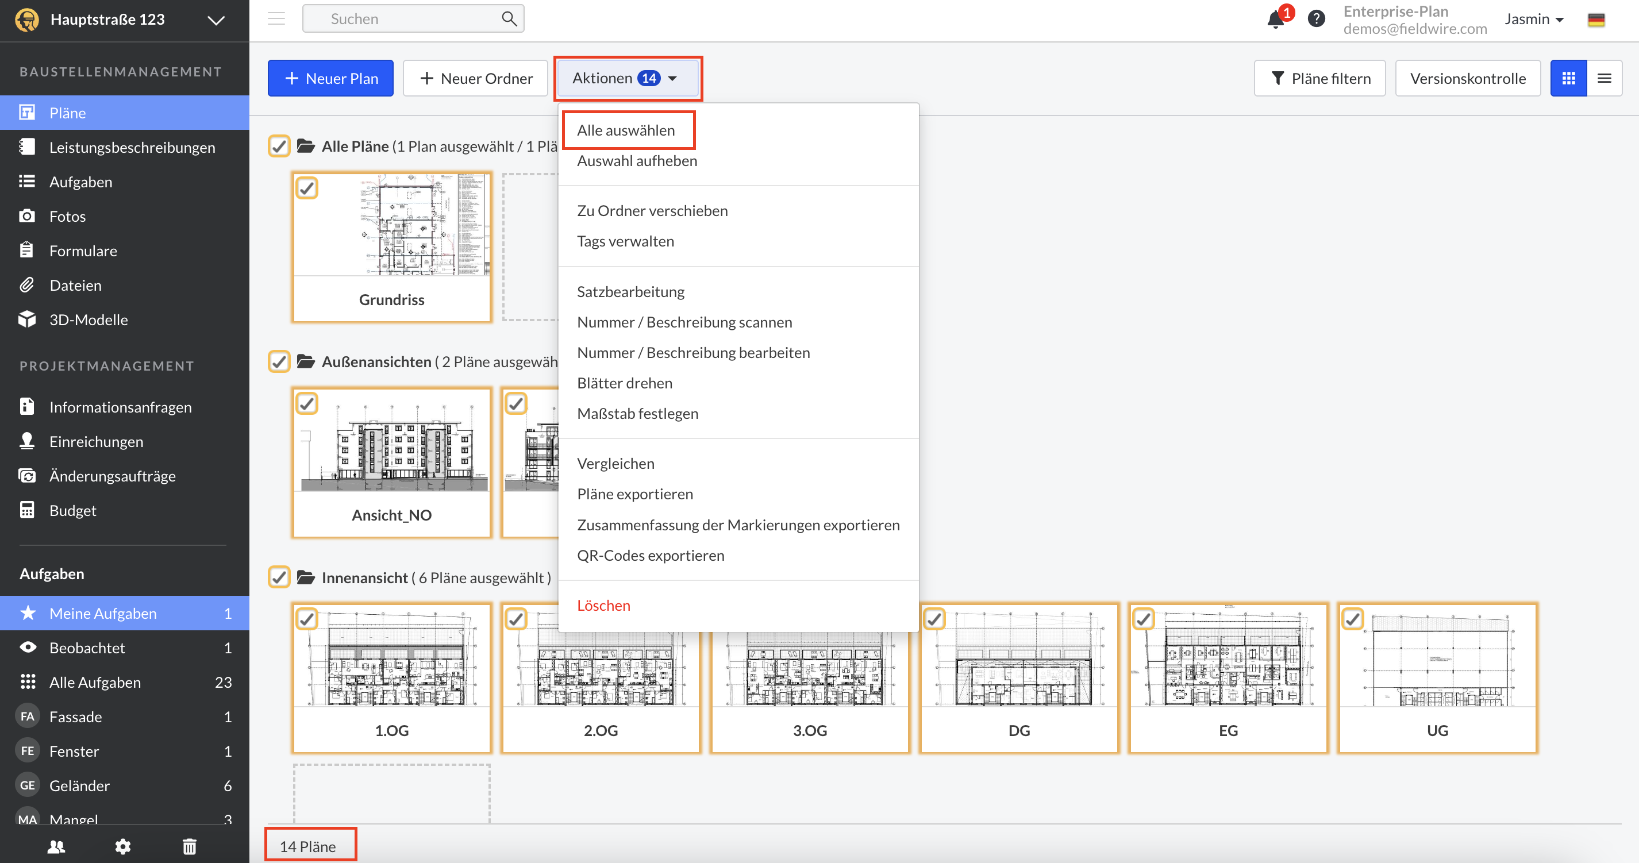The height and width of the screenshot is (863, 1639).
Task: Choose Pläne exportieren
Action: point(635,494)
